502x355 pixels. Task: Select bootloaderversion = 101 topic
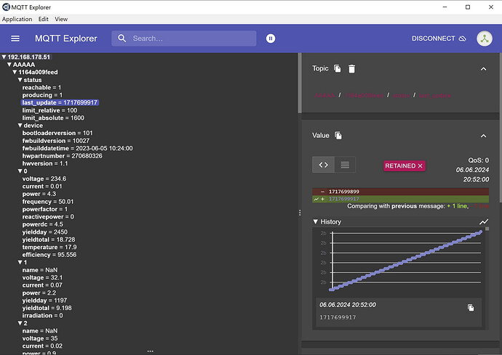(57, 133)
